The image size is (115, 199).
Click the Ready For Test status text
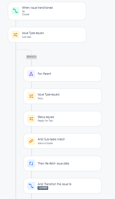click(45, 121)
